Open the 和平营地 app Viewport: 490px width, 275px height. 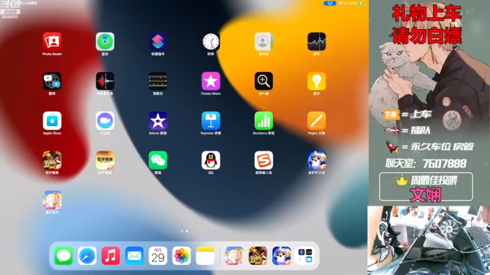click(105, 160)
